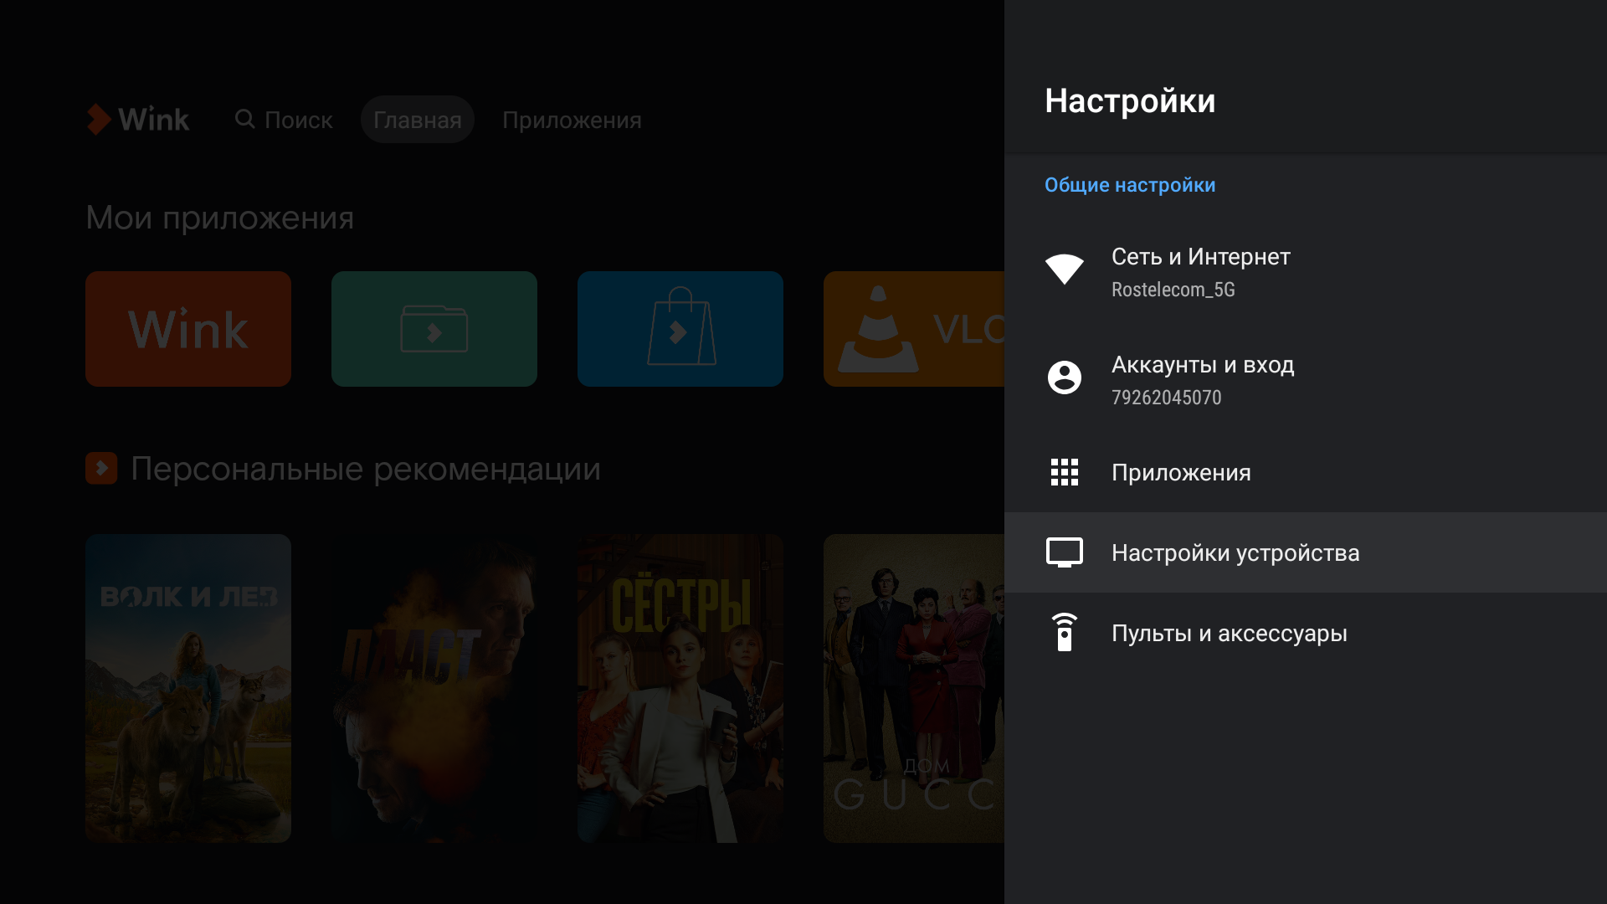The image size is (1607, 904).
Task: Click the device monitor icon
Action: click(1064, 552)
